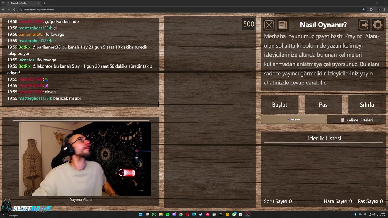Viewport: 388px width, 218px height.
Task: Click the Soru Sayısı:0 counter
Action: click(x=278, y=201)
